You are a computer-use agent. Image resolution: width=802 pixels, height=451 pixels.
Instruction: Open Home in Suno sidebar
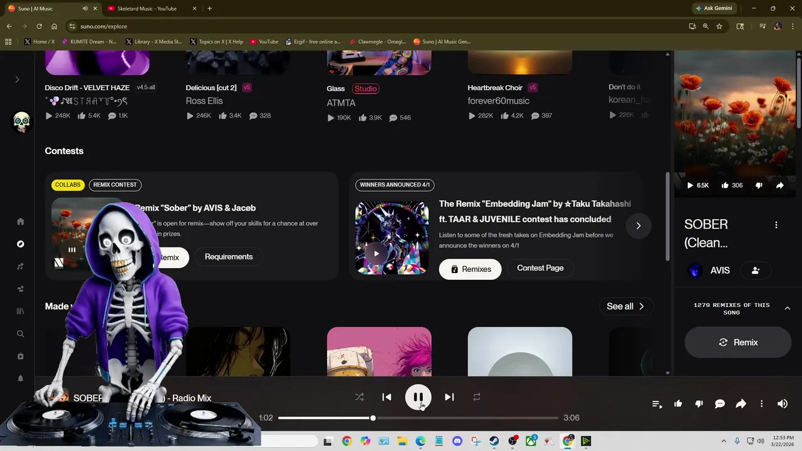click(20, 221)
